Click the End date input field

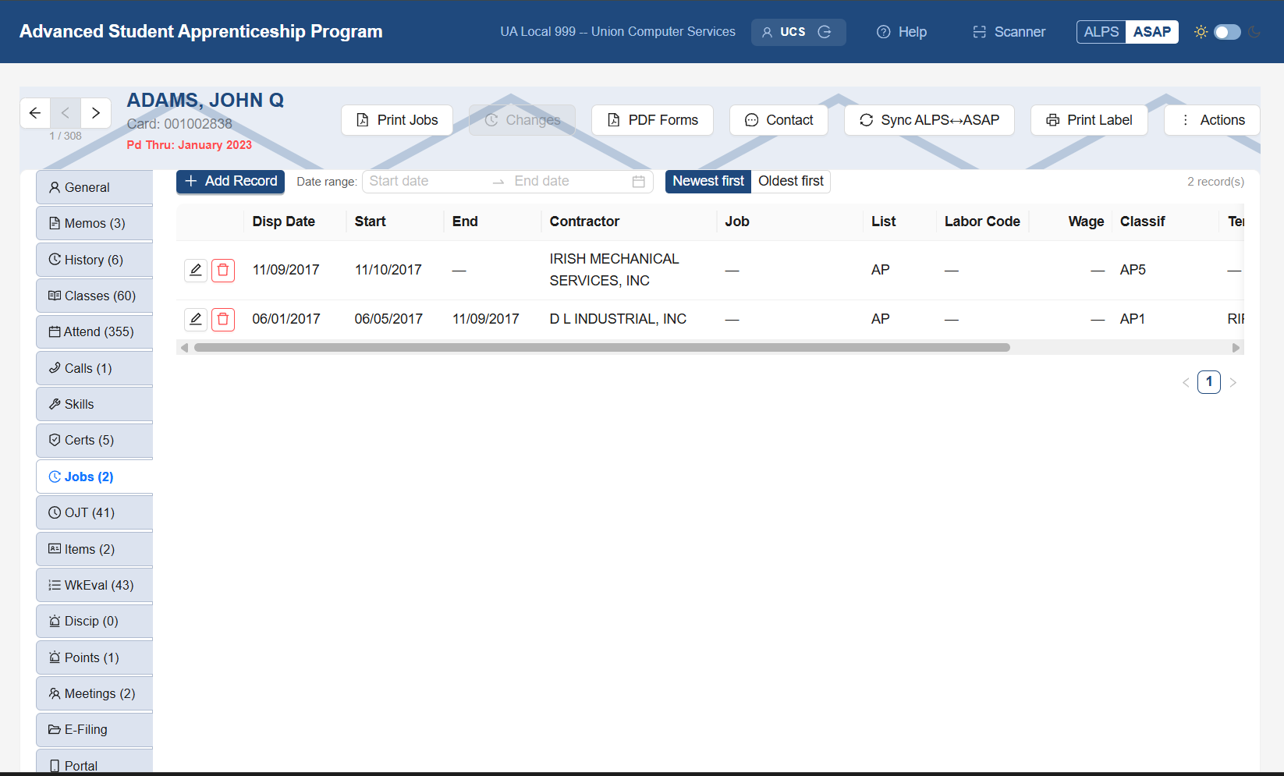(569, 181)
